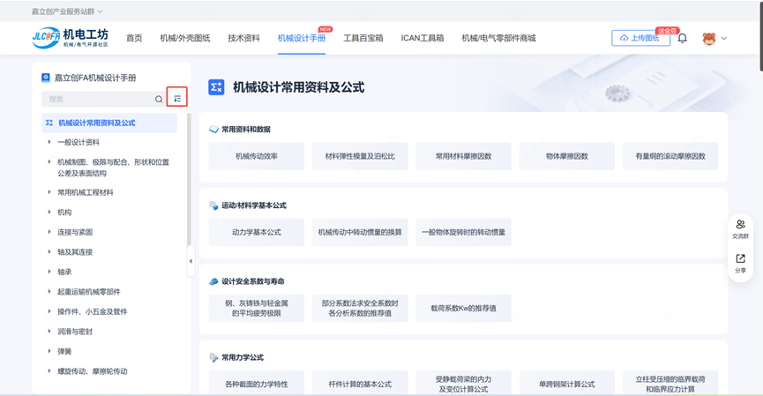
Task: Open the 交流群 floating icon
Action: pyautogui.click(x=740, y=229)
